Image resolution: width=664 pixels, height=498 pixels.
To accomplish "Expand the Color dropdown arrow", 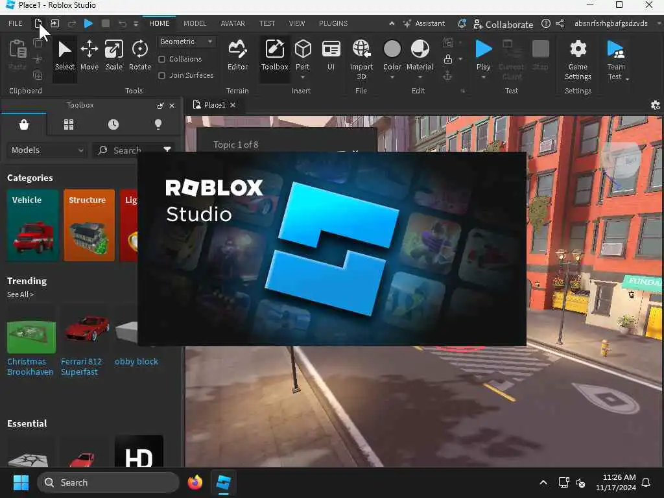I will (392, 78).
